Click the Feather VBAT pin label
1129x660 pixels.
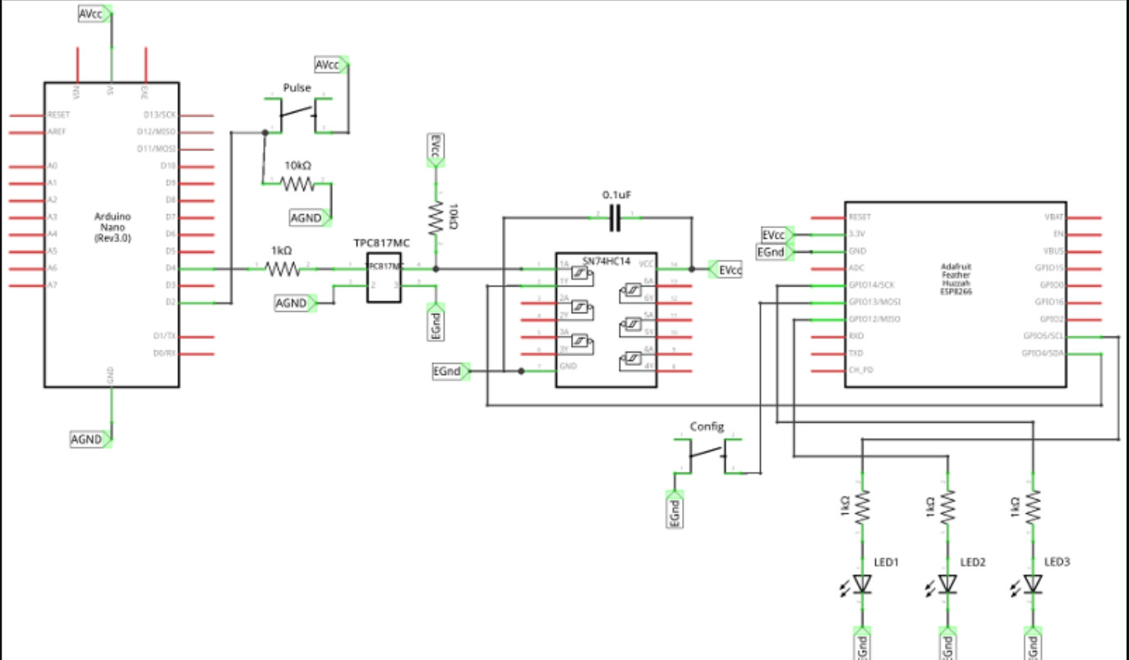click(x=1054, y=218)
